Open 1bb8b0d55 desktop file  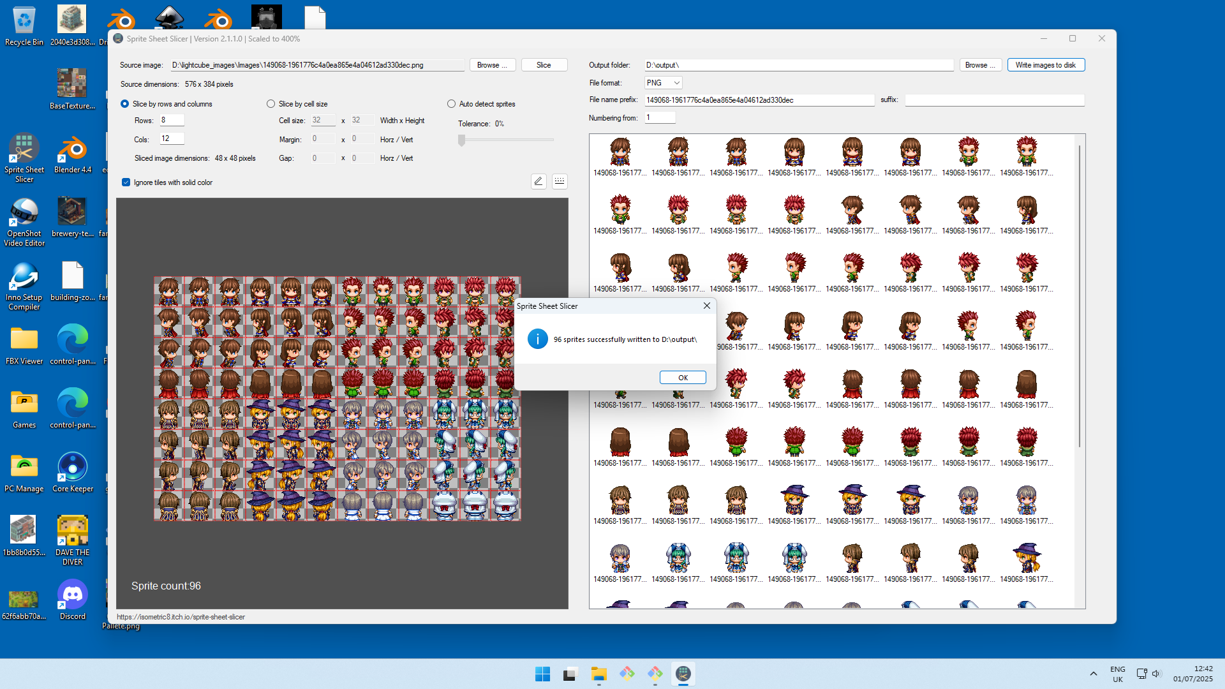[24, 537]
